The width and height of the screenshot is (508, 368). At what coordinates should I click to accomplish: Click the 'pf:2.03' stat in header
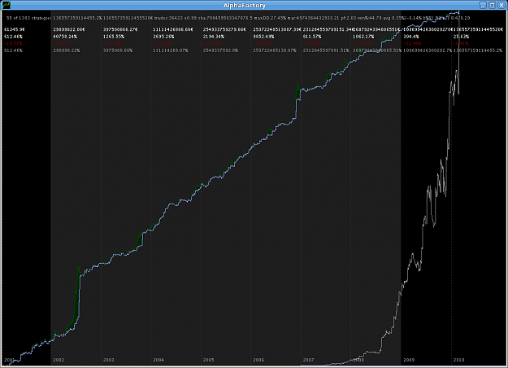[348, 18]
